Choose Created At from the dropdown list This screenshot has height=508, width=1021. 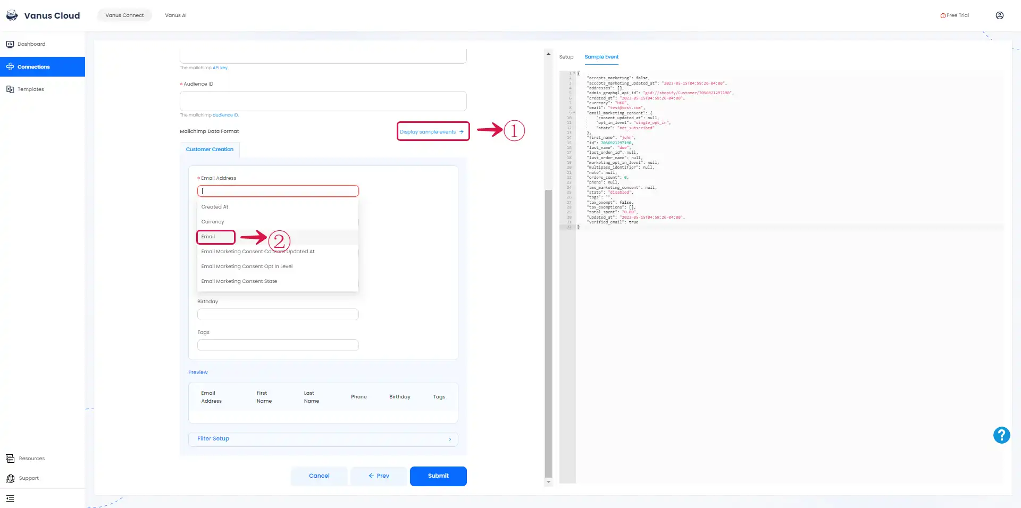[278, 207]
